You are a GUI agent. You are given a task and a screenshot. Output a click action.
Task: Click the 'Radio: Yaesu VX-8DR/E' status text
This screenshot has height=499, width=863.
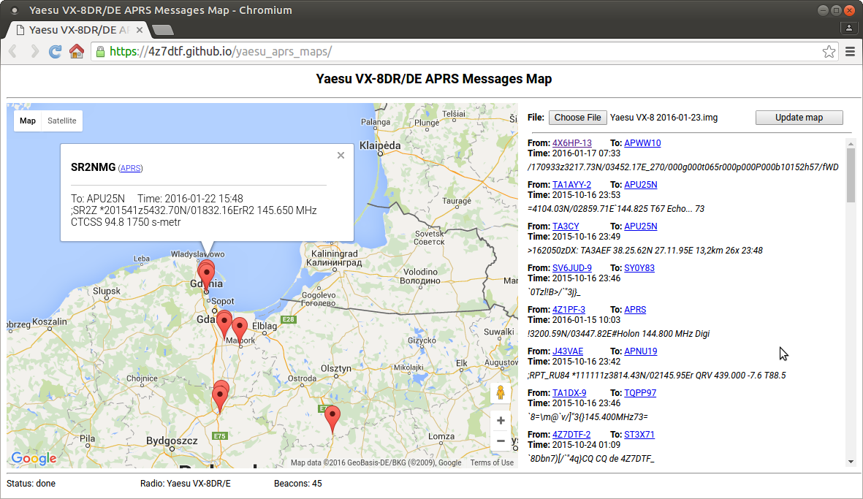coord(186,484)
